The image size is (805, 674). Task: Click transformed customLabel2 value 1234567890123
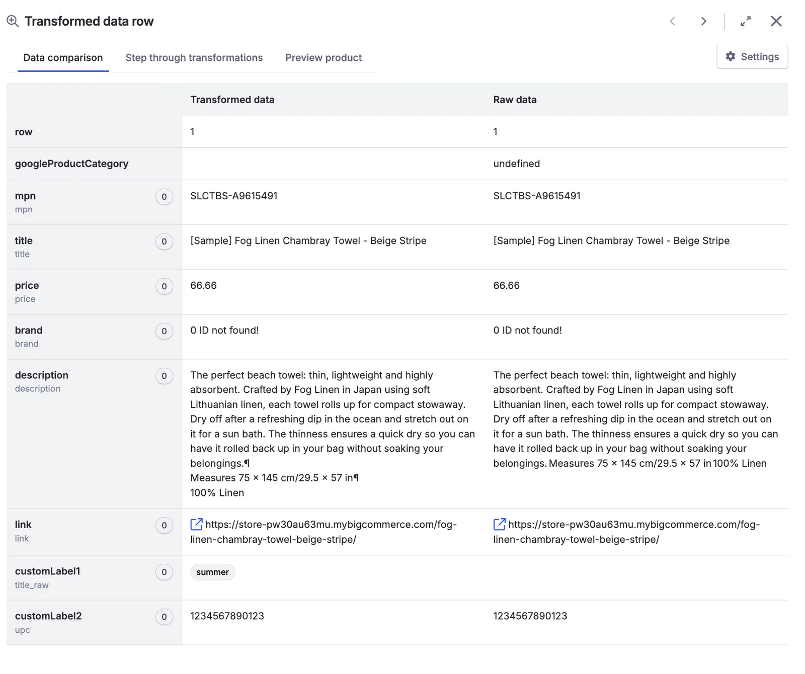(227, 616)
